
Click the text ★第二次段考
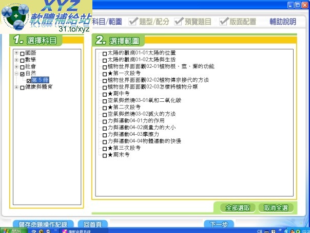click(124, 107)
